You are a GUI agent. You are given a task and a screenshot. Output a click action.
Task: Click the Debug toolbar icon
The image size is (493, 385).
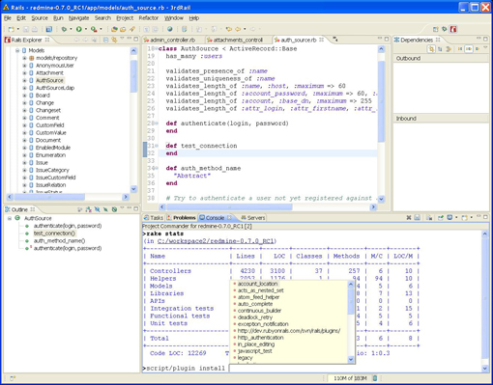coord(64,29)
